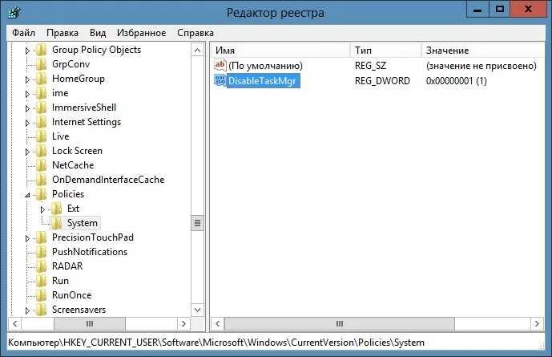552x357 pixels.
Task: Click tree pane scroll left arrow
Action: click(14, 323)
